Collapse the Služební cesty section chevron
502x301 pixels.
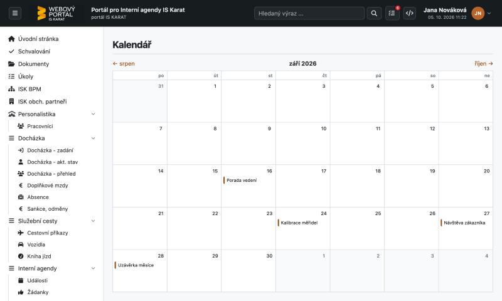tap(93, 221)
